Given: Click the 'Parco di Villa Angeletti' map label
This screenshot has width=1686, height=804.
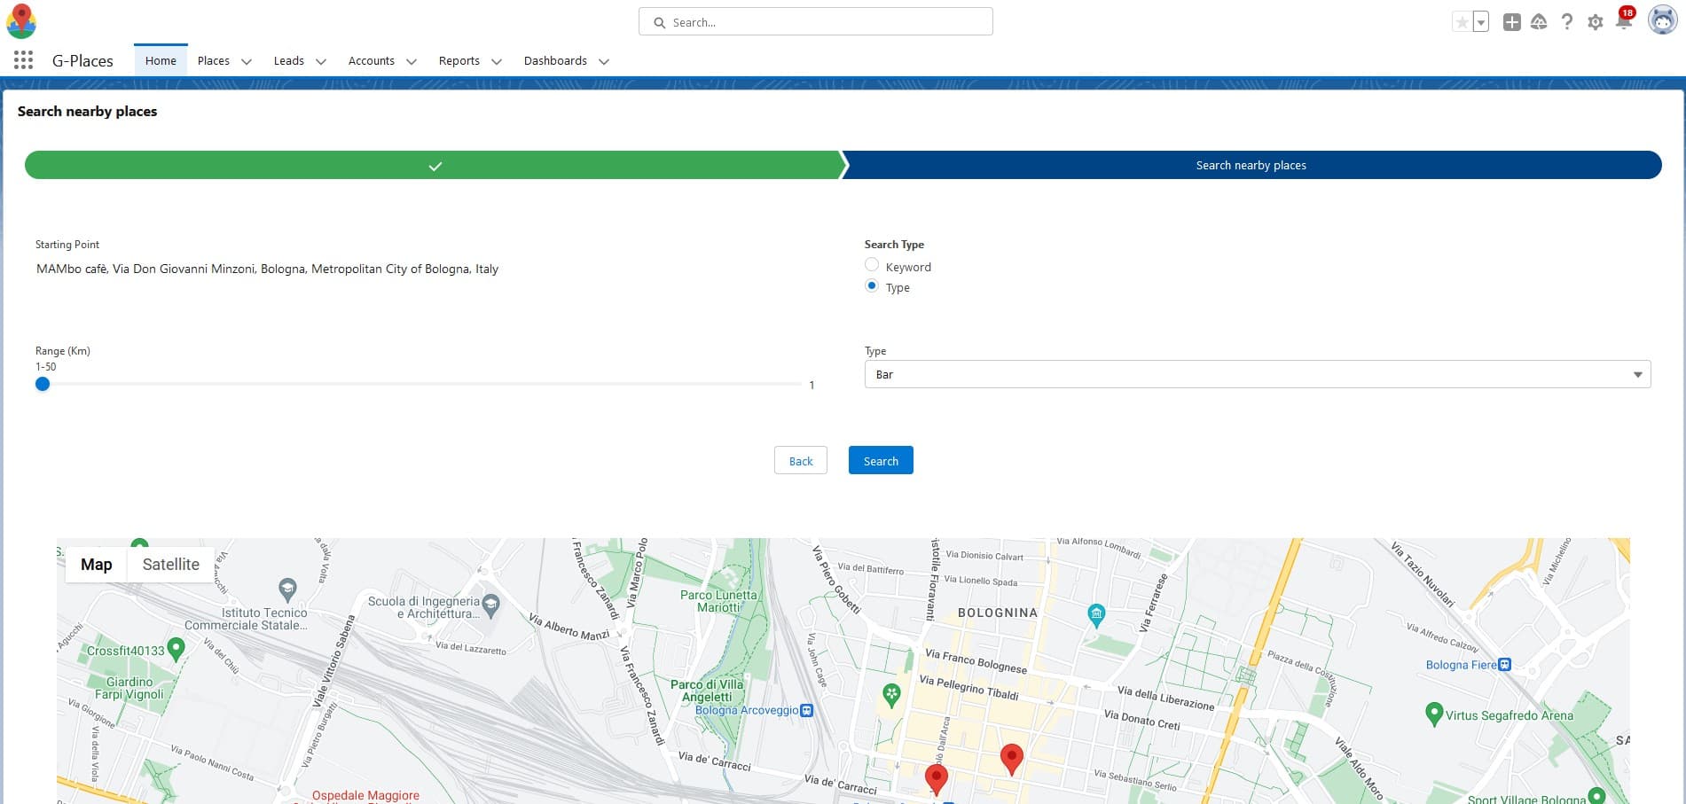Looking at the screenshot, I should point(707,691).
